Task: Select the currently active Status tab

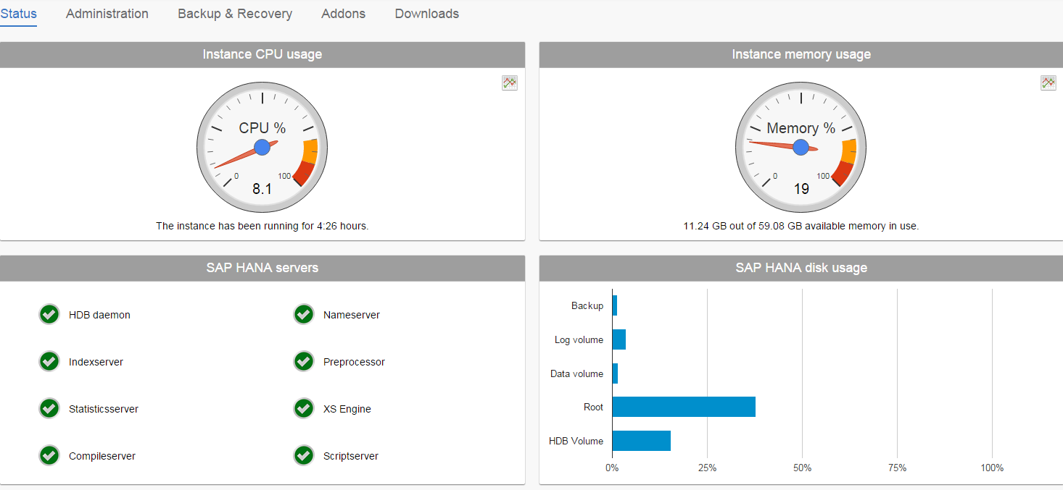Action: [18, 13]
